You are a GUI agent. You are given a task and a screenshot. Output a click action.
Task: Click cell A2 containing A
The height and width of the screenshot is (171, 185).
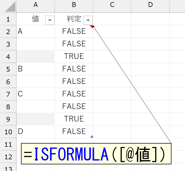coord(36,32)
